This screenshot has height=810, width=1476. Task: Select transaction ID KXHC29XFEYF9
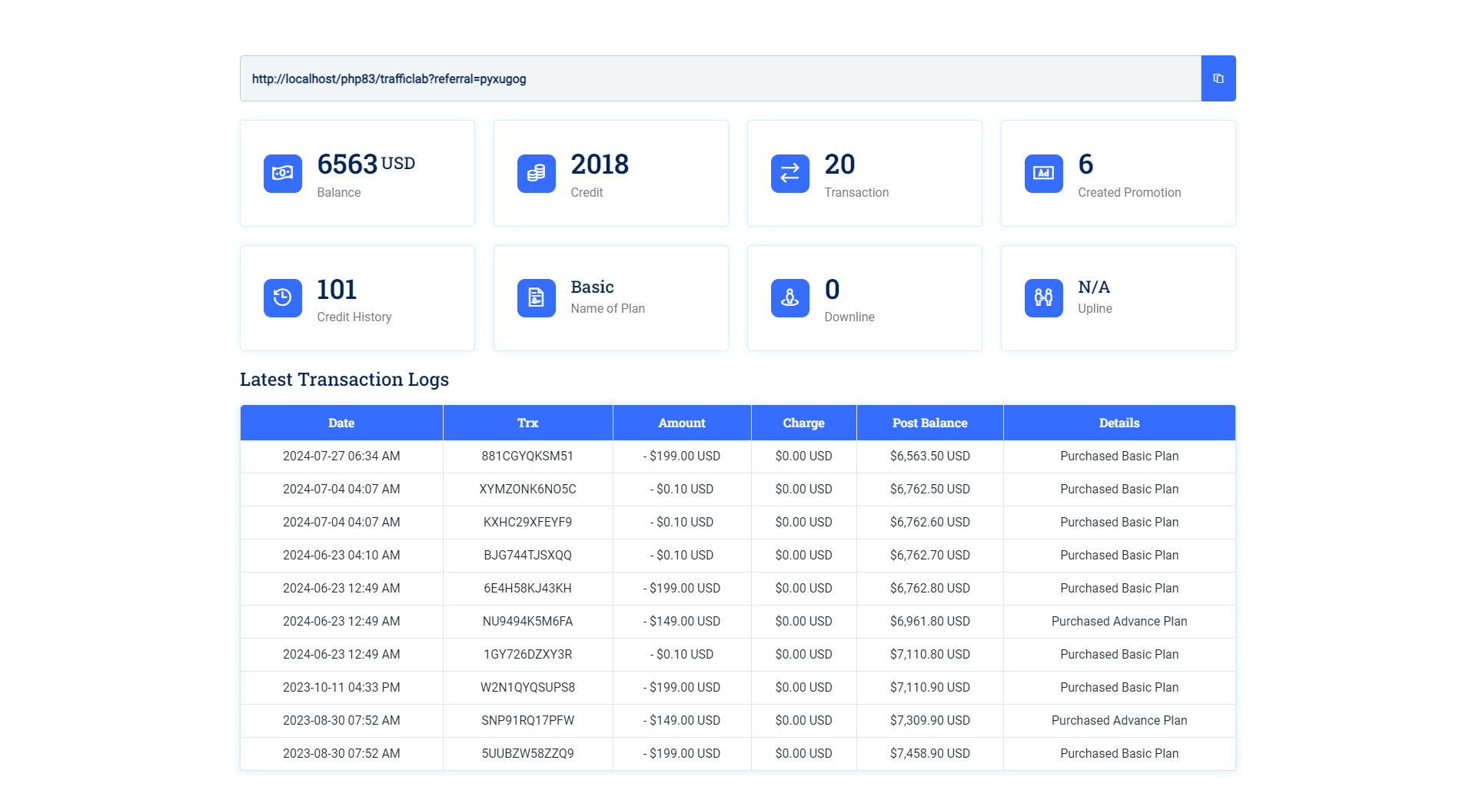coord(528,523)
